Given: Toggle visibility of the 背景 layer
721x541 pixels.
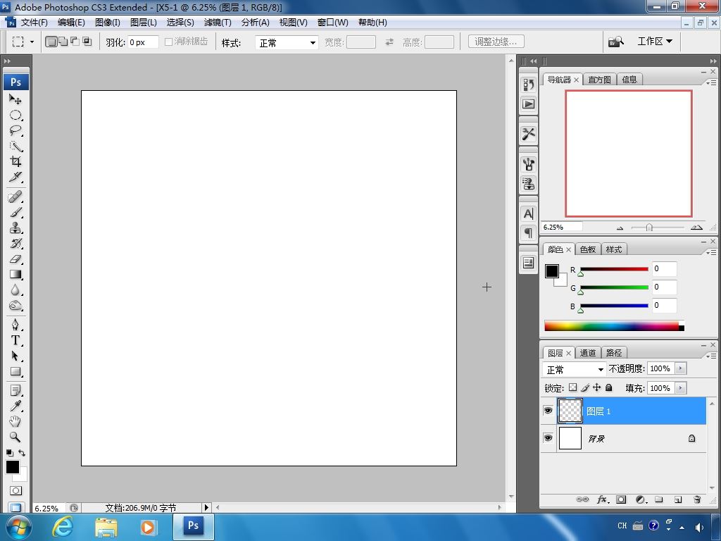Looking at the screenshot, I should pos(548,438).
